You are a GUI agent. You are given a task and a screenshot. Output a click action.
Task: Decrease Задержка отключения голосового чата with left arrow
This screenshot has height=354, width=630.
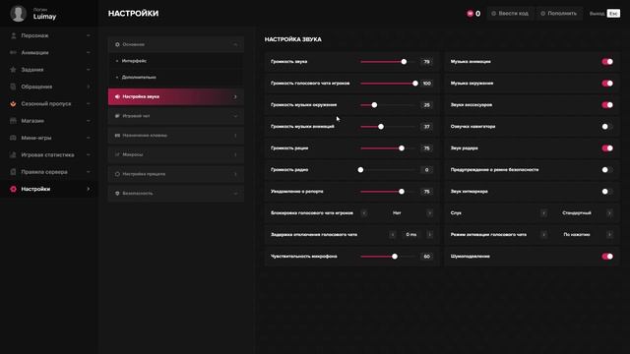[x=393, y=235]
